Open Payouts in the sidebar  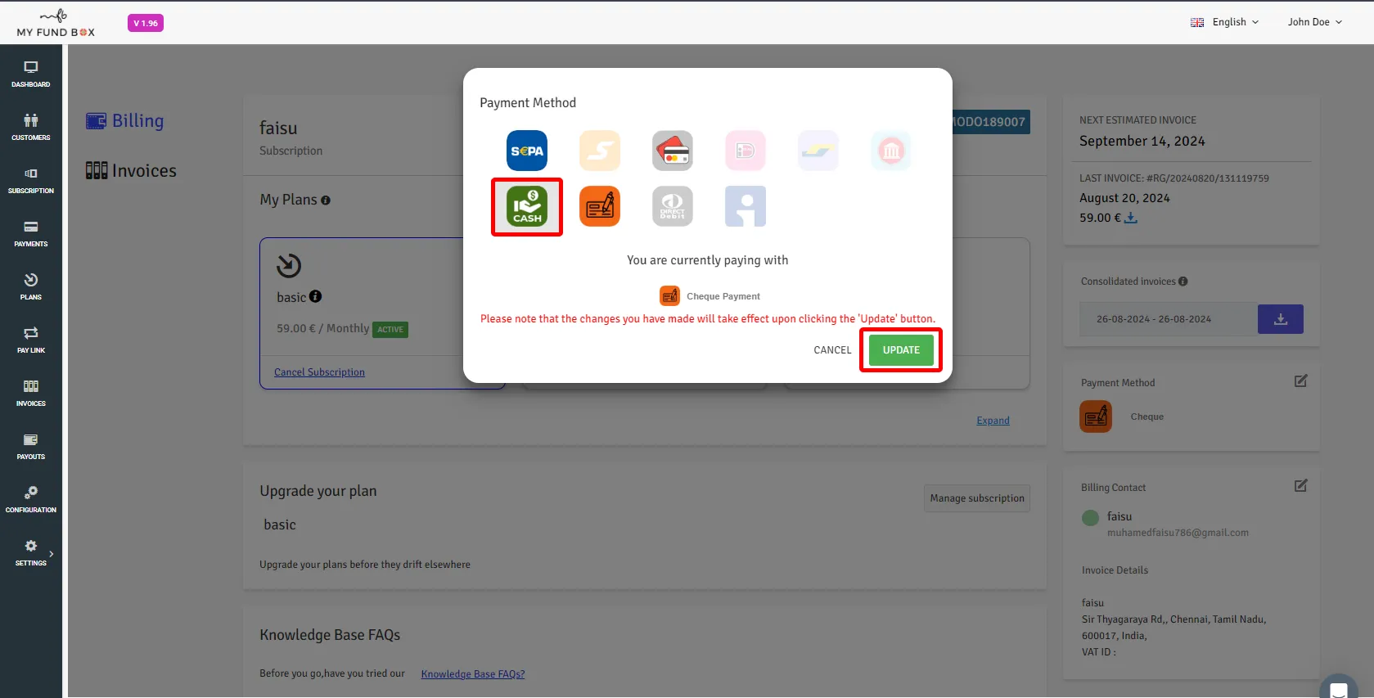coord(31,446)
